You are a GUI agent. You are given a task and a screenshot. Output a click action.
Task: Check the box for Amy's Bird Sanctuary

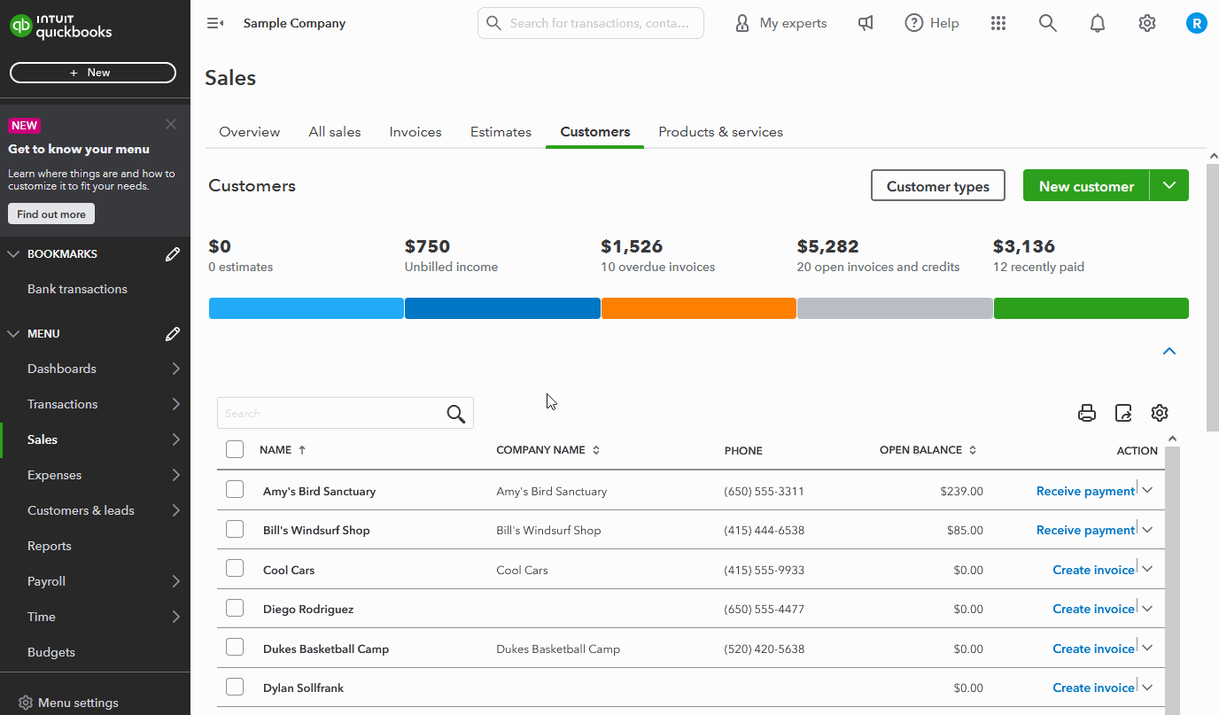pos(235,490)
